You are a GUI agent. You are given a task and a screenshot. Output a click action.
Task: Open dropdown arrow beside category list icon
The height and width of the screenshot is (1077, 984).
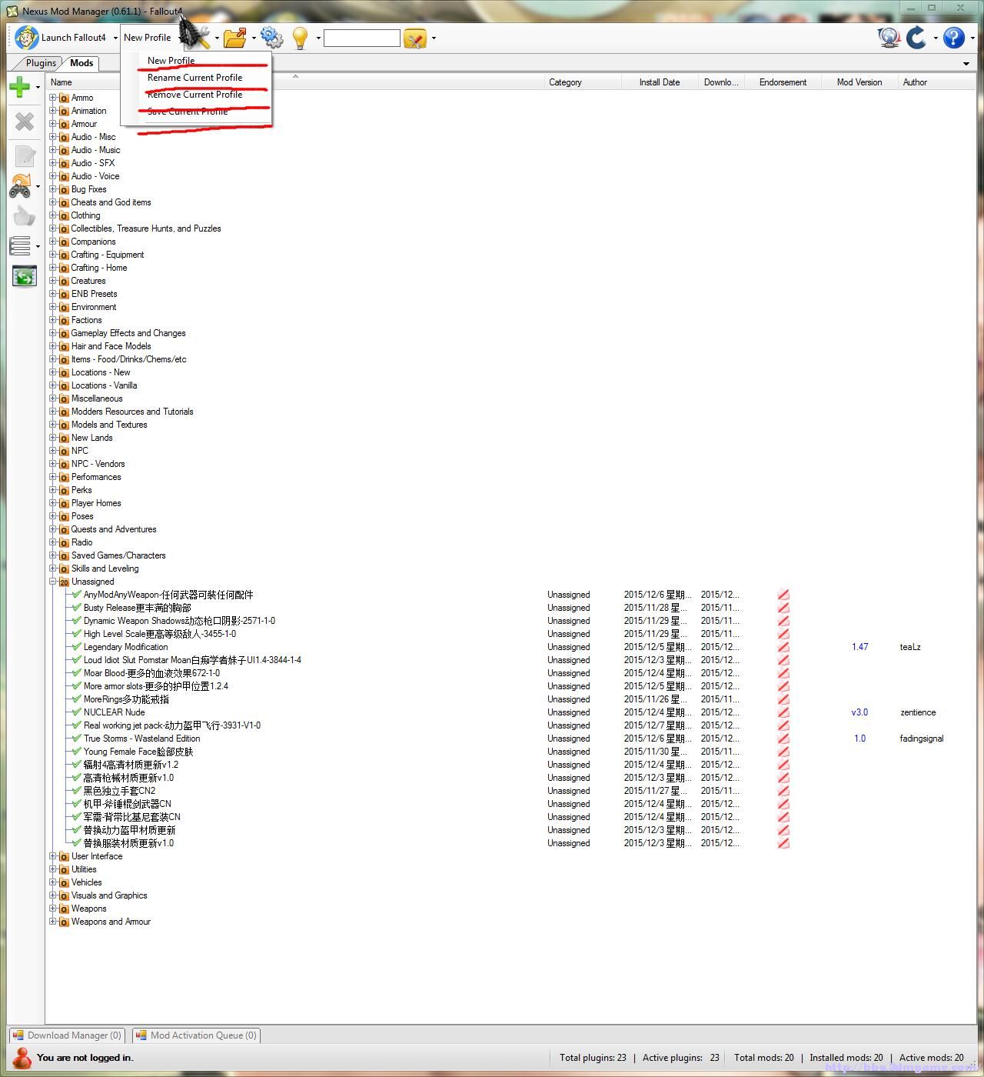(x=38, y=247)
